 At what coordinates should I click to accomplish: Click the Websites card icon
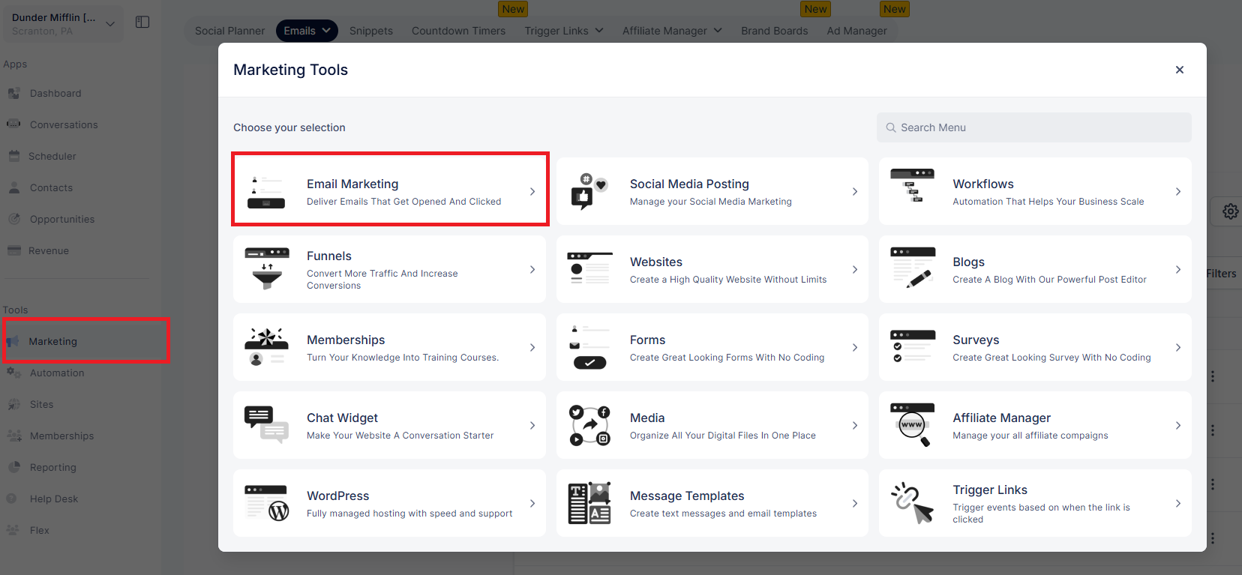[x=589, y=268]
